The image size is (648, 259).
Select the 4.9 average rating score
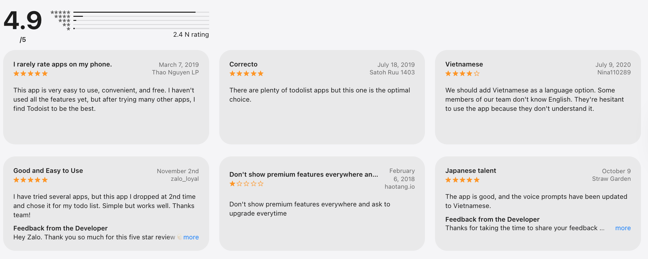click(x=23, y=20)
